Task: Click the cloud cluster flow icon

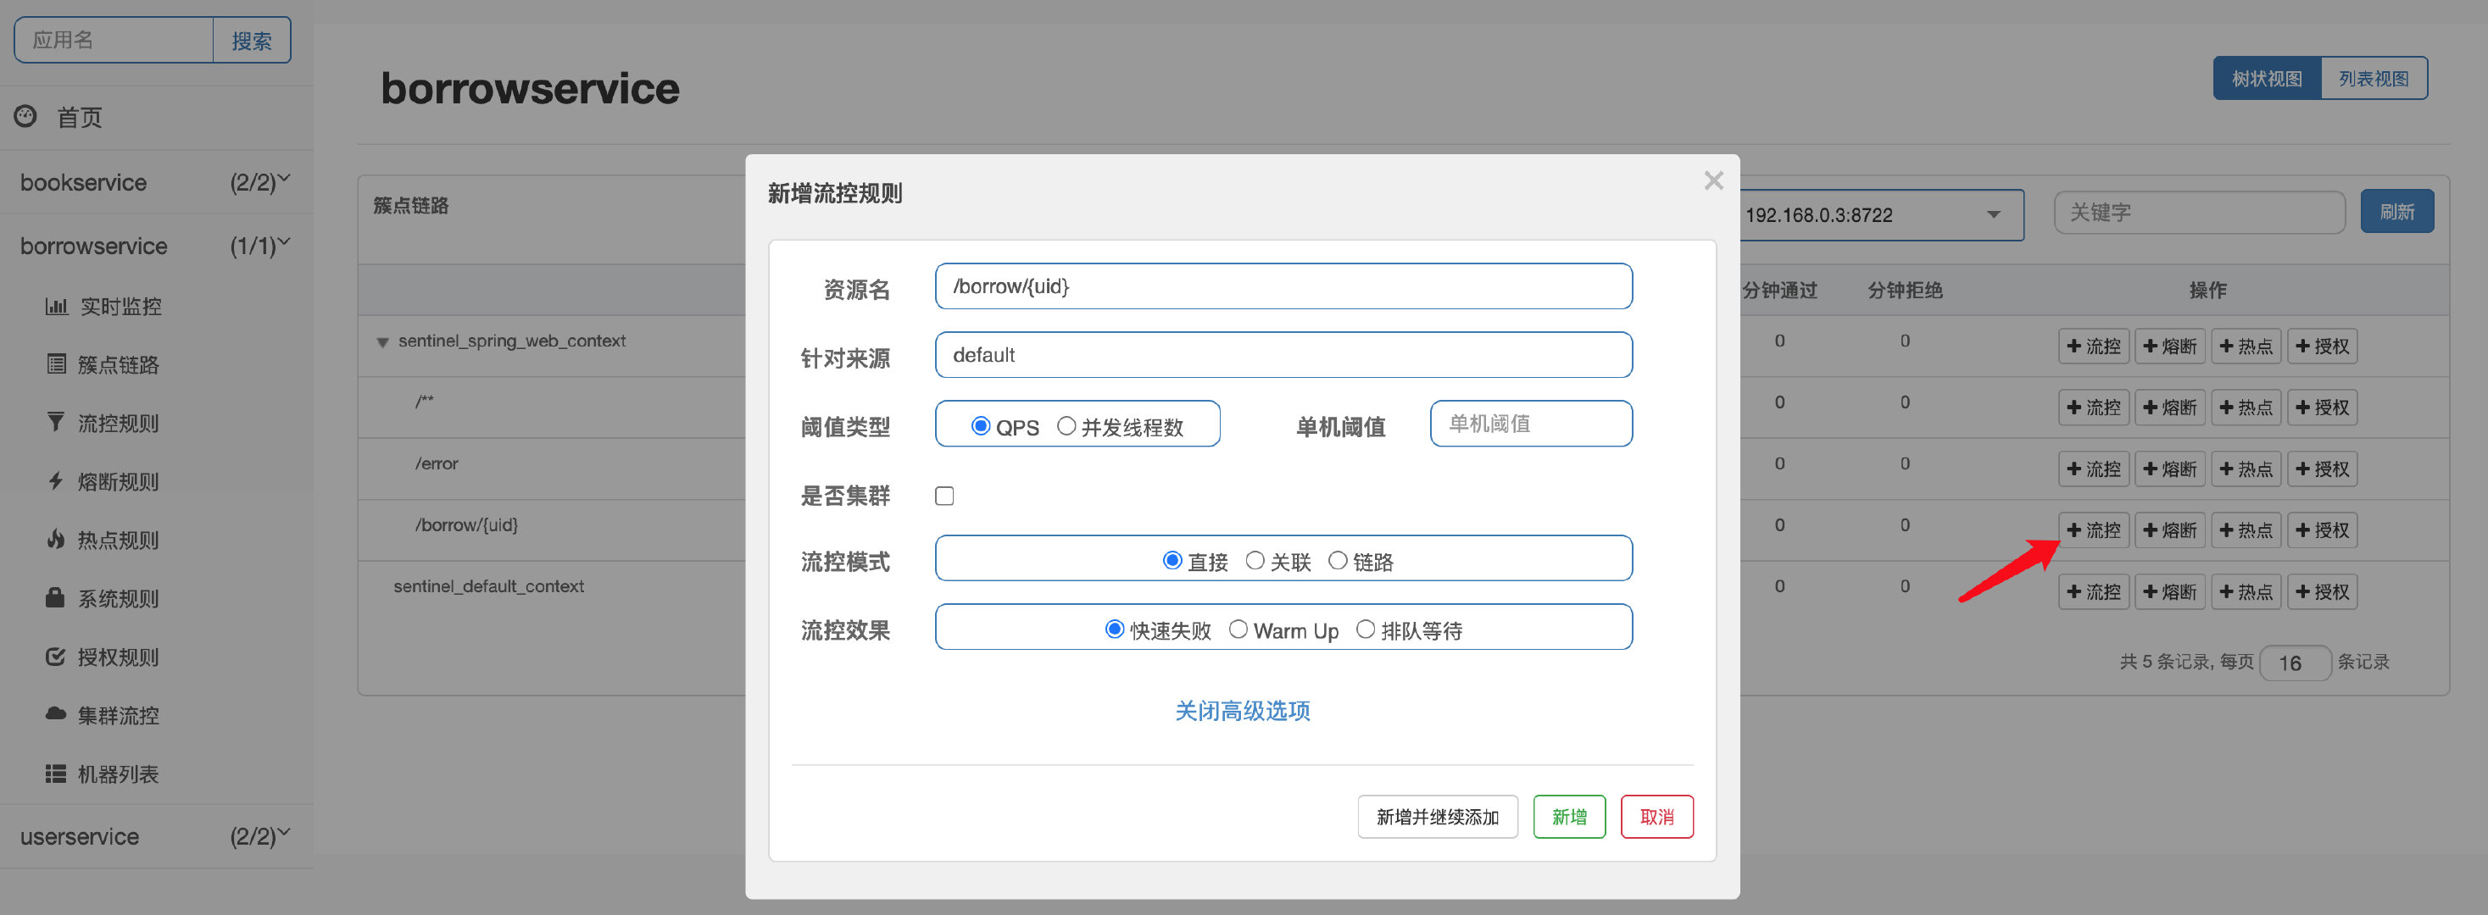Action: 56,715
